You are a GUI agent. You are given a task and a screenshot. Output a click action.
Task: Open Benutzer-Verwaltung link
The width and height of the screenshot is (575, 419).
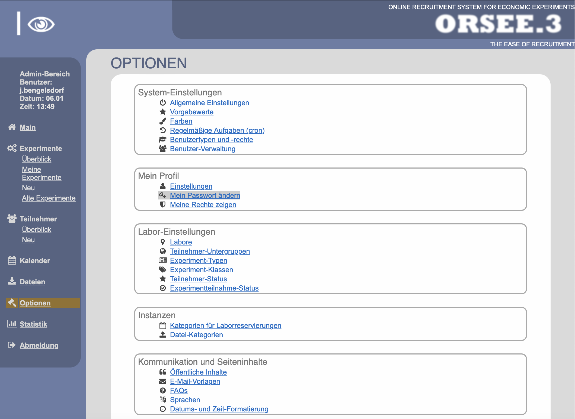click(202, 149)
